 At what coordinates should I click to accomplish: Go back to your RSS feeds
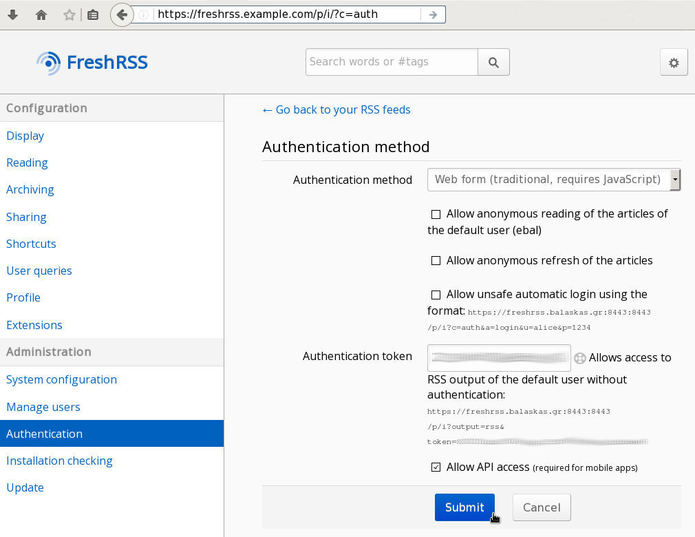coord(336,109)
